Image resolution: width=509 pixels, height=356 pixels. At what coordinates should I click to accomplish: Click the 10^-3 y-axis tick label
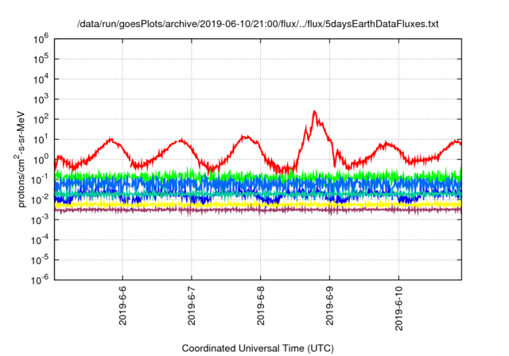click(x=41, y=220)
